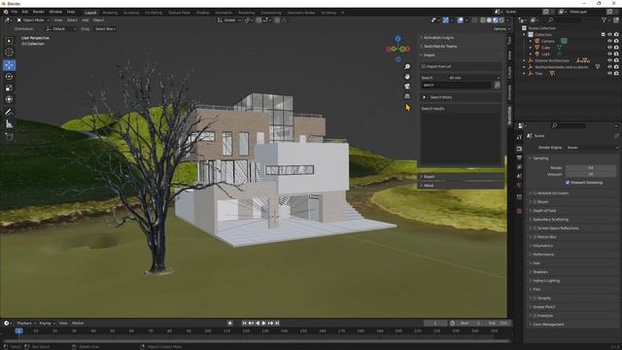This screenshot has width=622, height=350.
Task: Click the viewport zoom magnifier icon
Action: click(x=407, y=67)
